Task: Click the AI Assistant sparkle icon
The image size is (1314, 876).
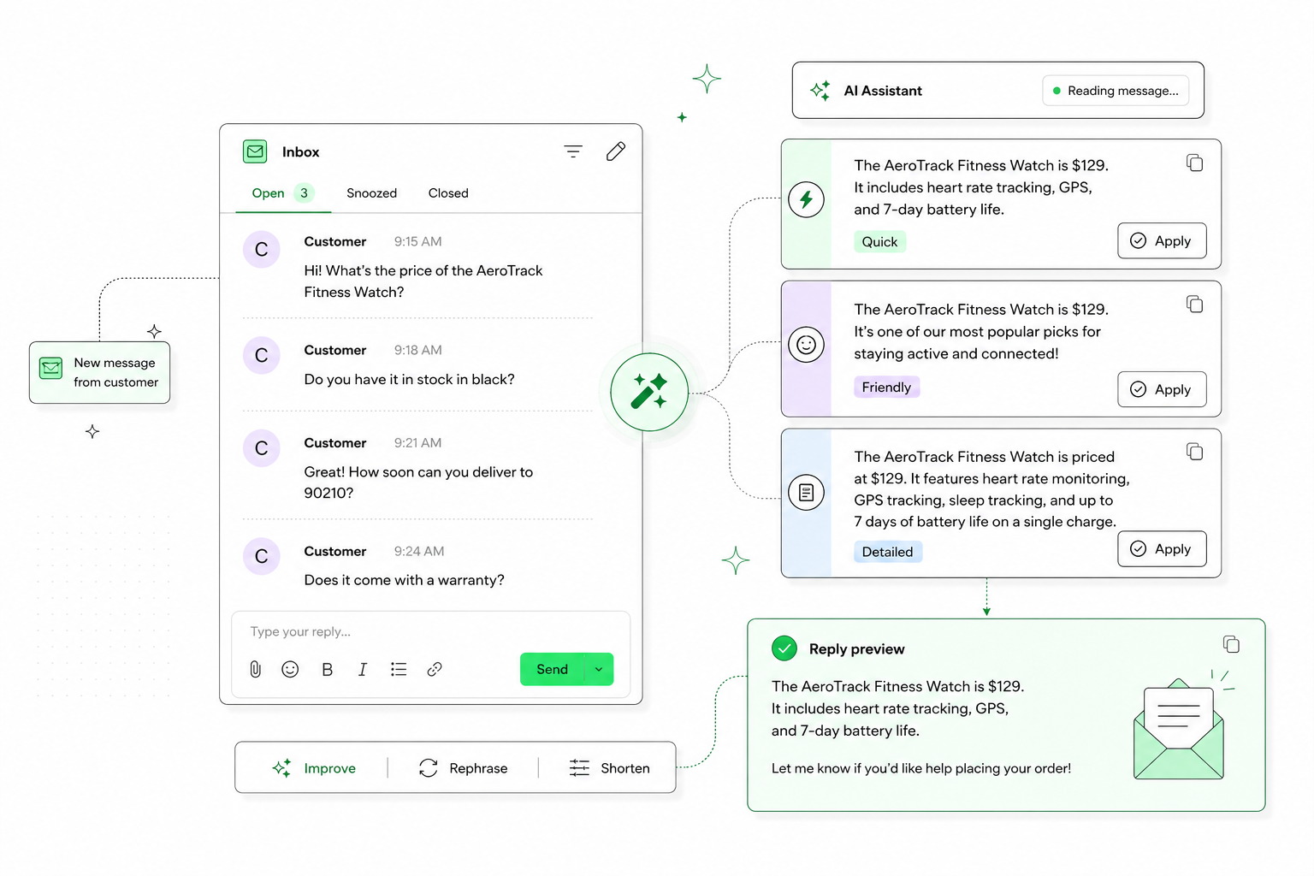Action: tap(820, 91)
